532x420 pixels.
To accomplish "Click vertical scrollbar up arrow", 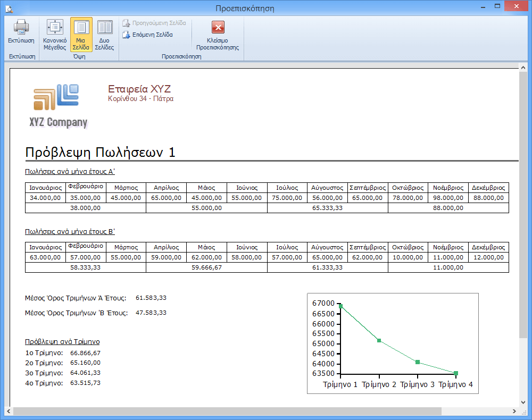I will point(523,68).
